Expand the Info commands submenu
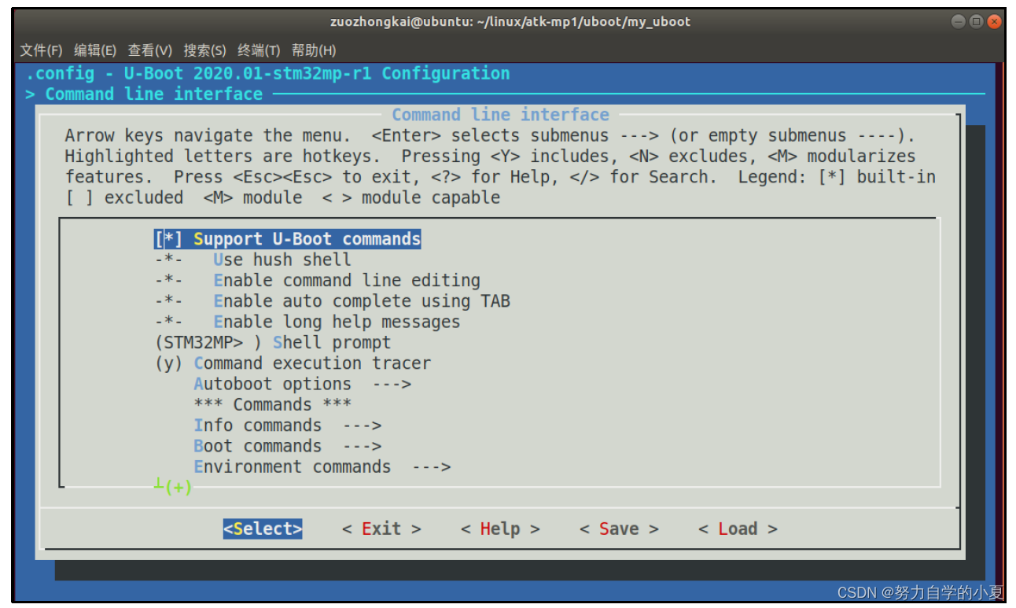1016x608 pixels. [x=288, y=426]
